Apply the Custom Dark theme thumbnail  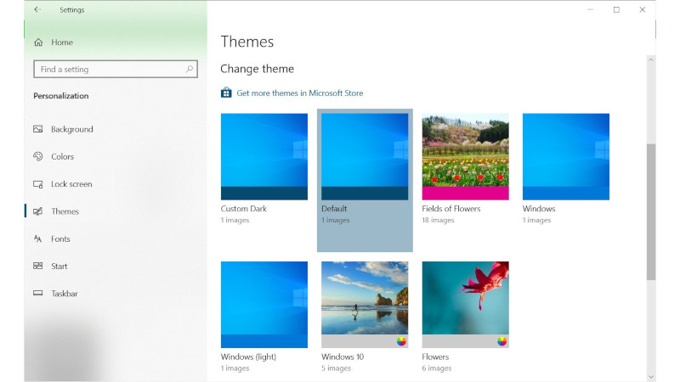pyautogui.click(x=264, y=156)
